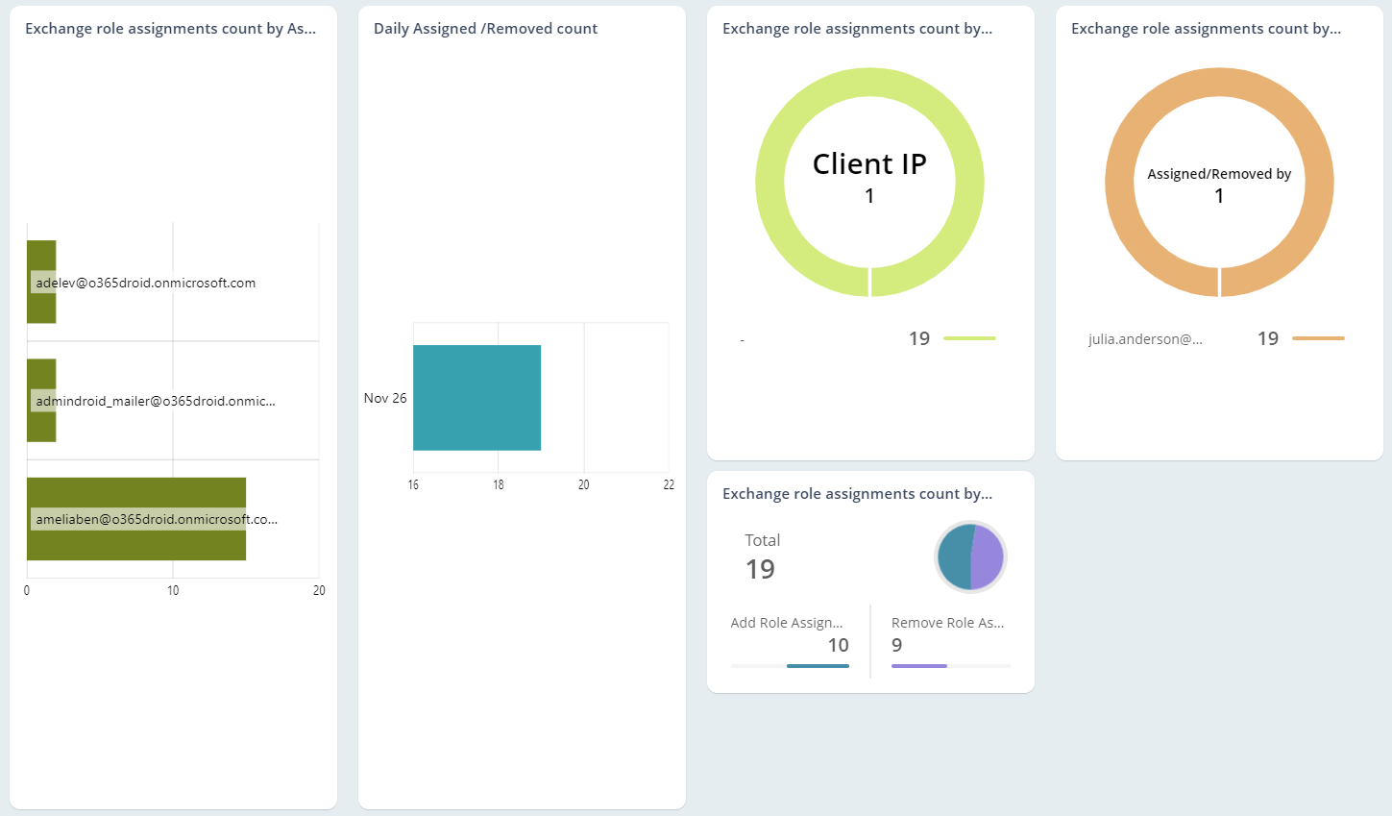Click the teal Nov 26 bar
Viewport: 1392px width, 816px height.
coord(476,398)
